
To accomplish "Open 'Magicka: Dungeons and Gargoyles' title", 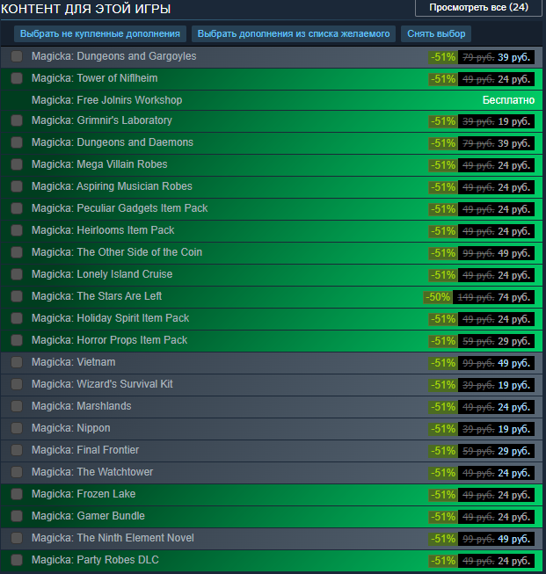I will (x=114, y=56).
